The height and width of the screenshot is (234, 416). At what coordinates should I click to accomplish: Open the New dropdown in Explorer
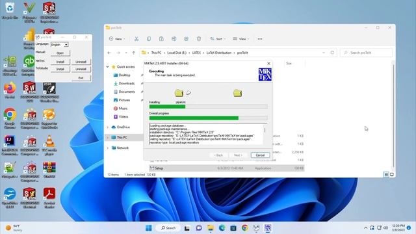click(117, 39)
